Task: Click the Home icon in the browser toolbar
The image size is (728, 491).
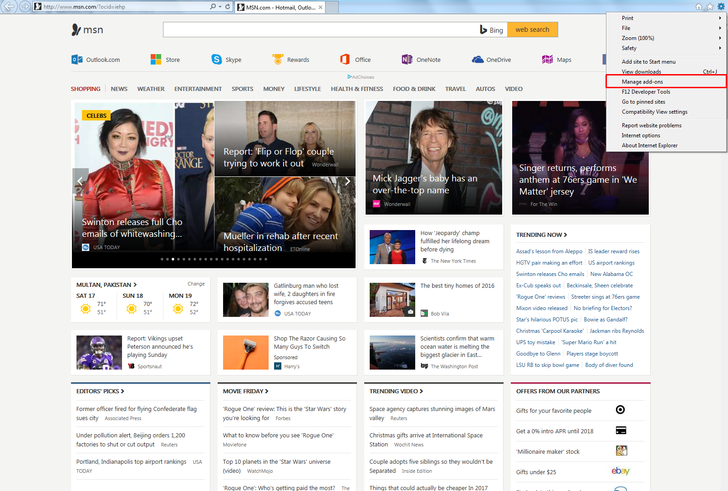Action: pos(699,6)
